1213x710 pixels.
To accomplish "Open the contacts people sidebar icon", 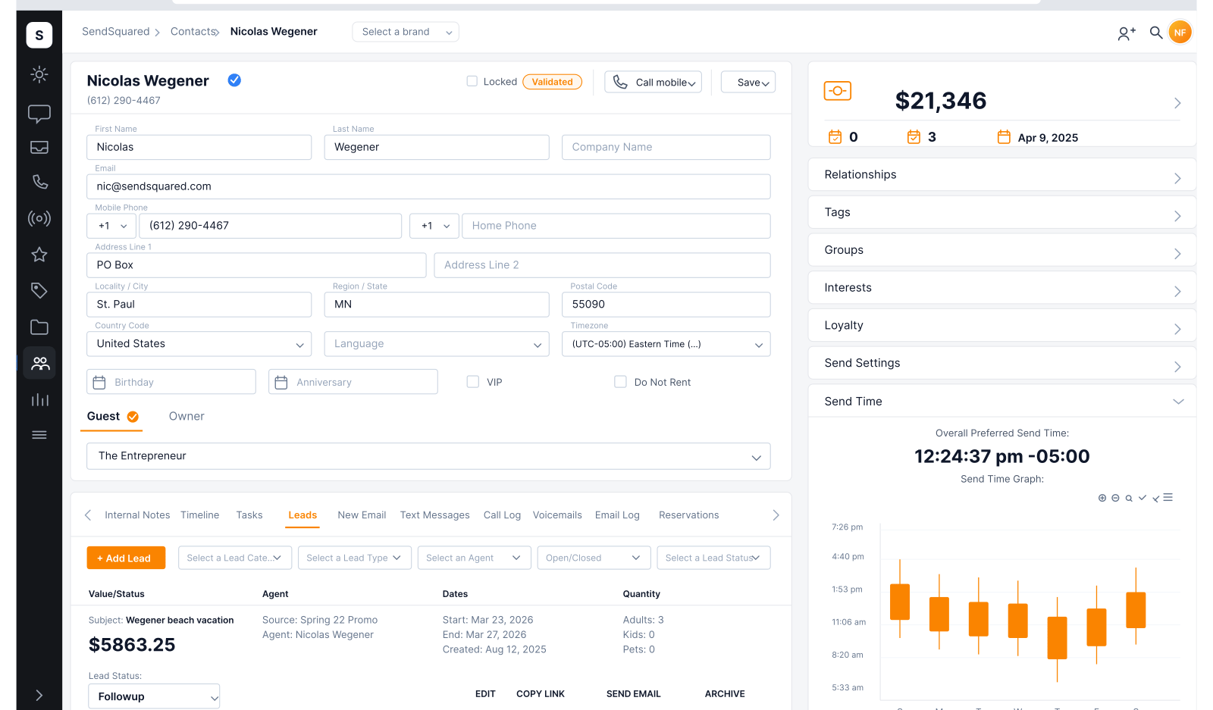I will (39, 364).
